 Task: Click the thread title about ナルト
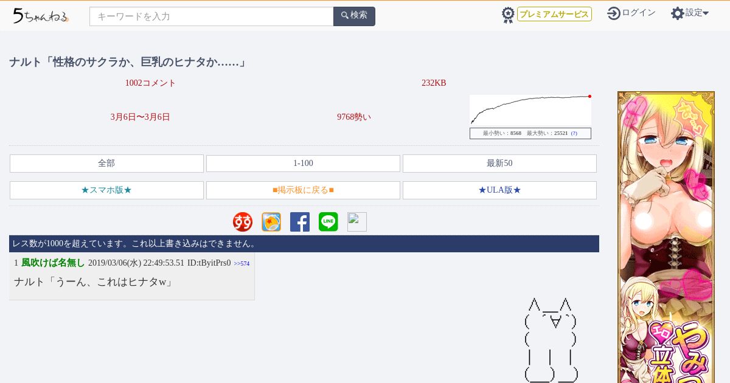tap(128, 62)
